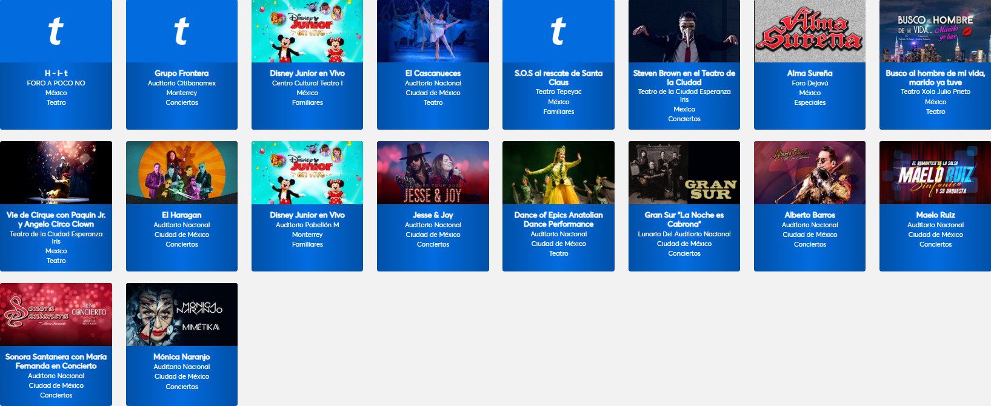Click venue text "FORO A POCO NO"

[56, 83]
